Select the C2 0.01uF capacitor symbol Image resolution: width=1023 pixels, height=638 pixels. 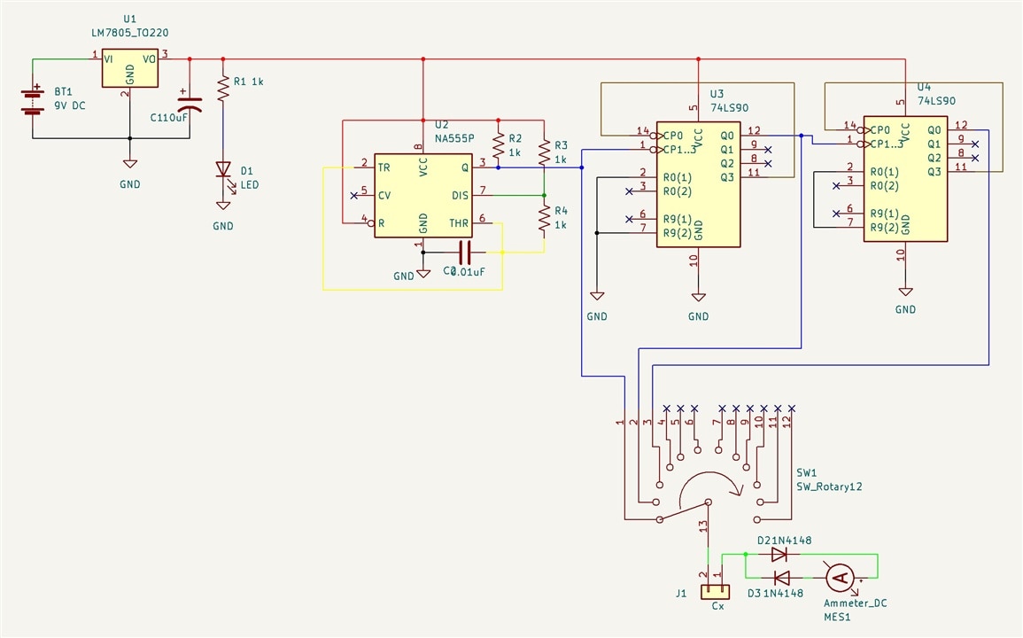pos(464,252)
